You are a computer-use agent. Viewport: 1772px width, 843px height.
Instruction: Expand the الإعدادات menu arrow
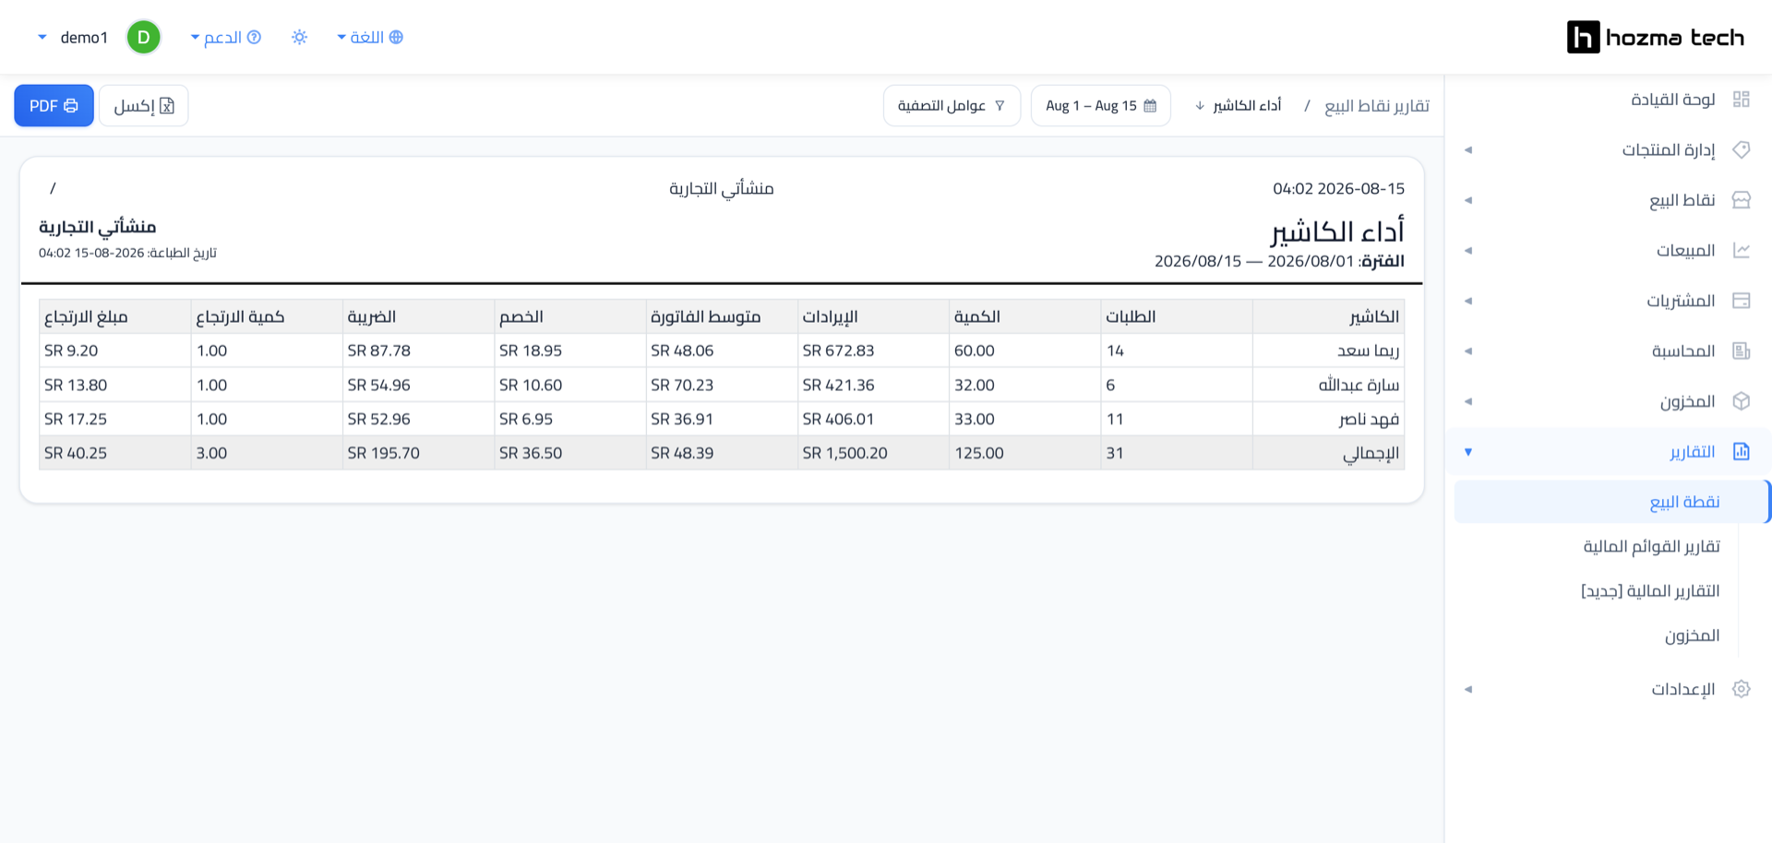tap(1468, 689)
